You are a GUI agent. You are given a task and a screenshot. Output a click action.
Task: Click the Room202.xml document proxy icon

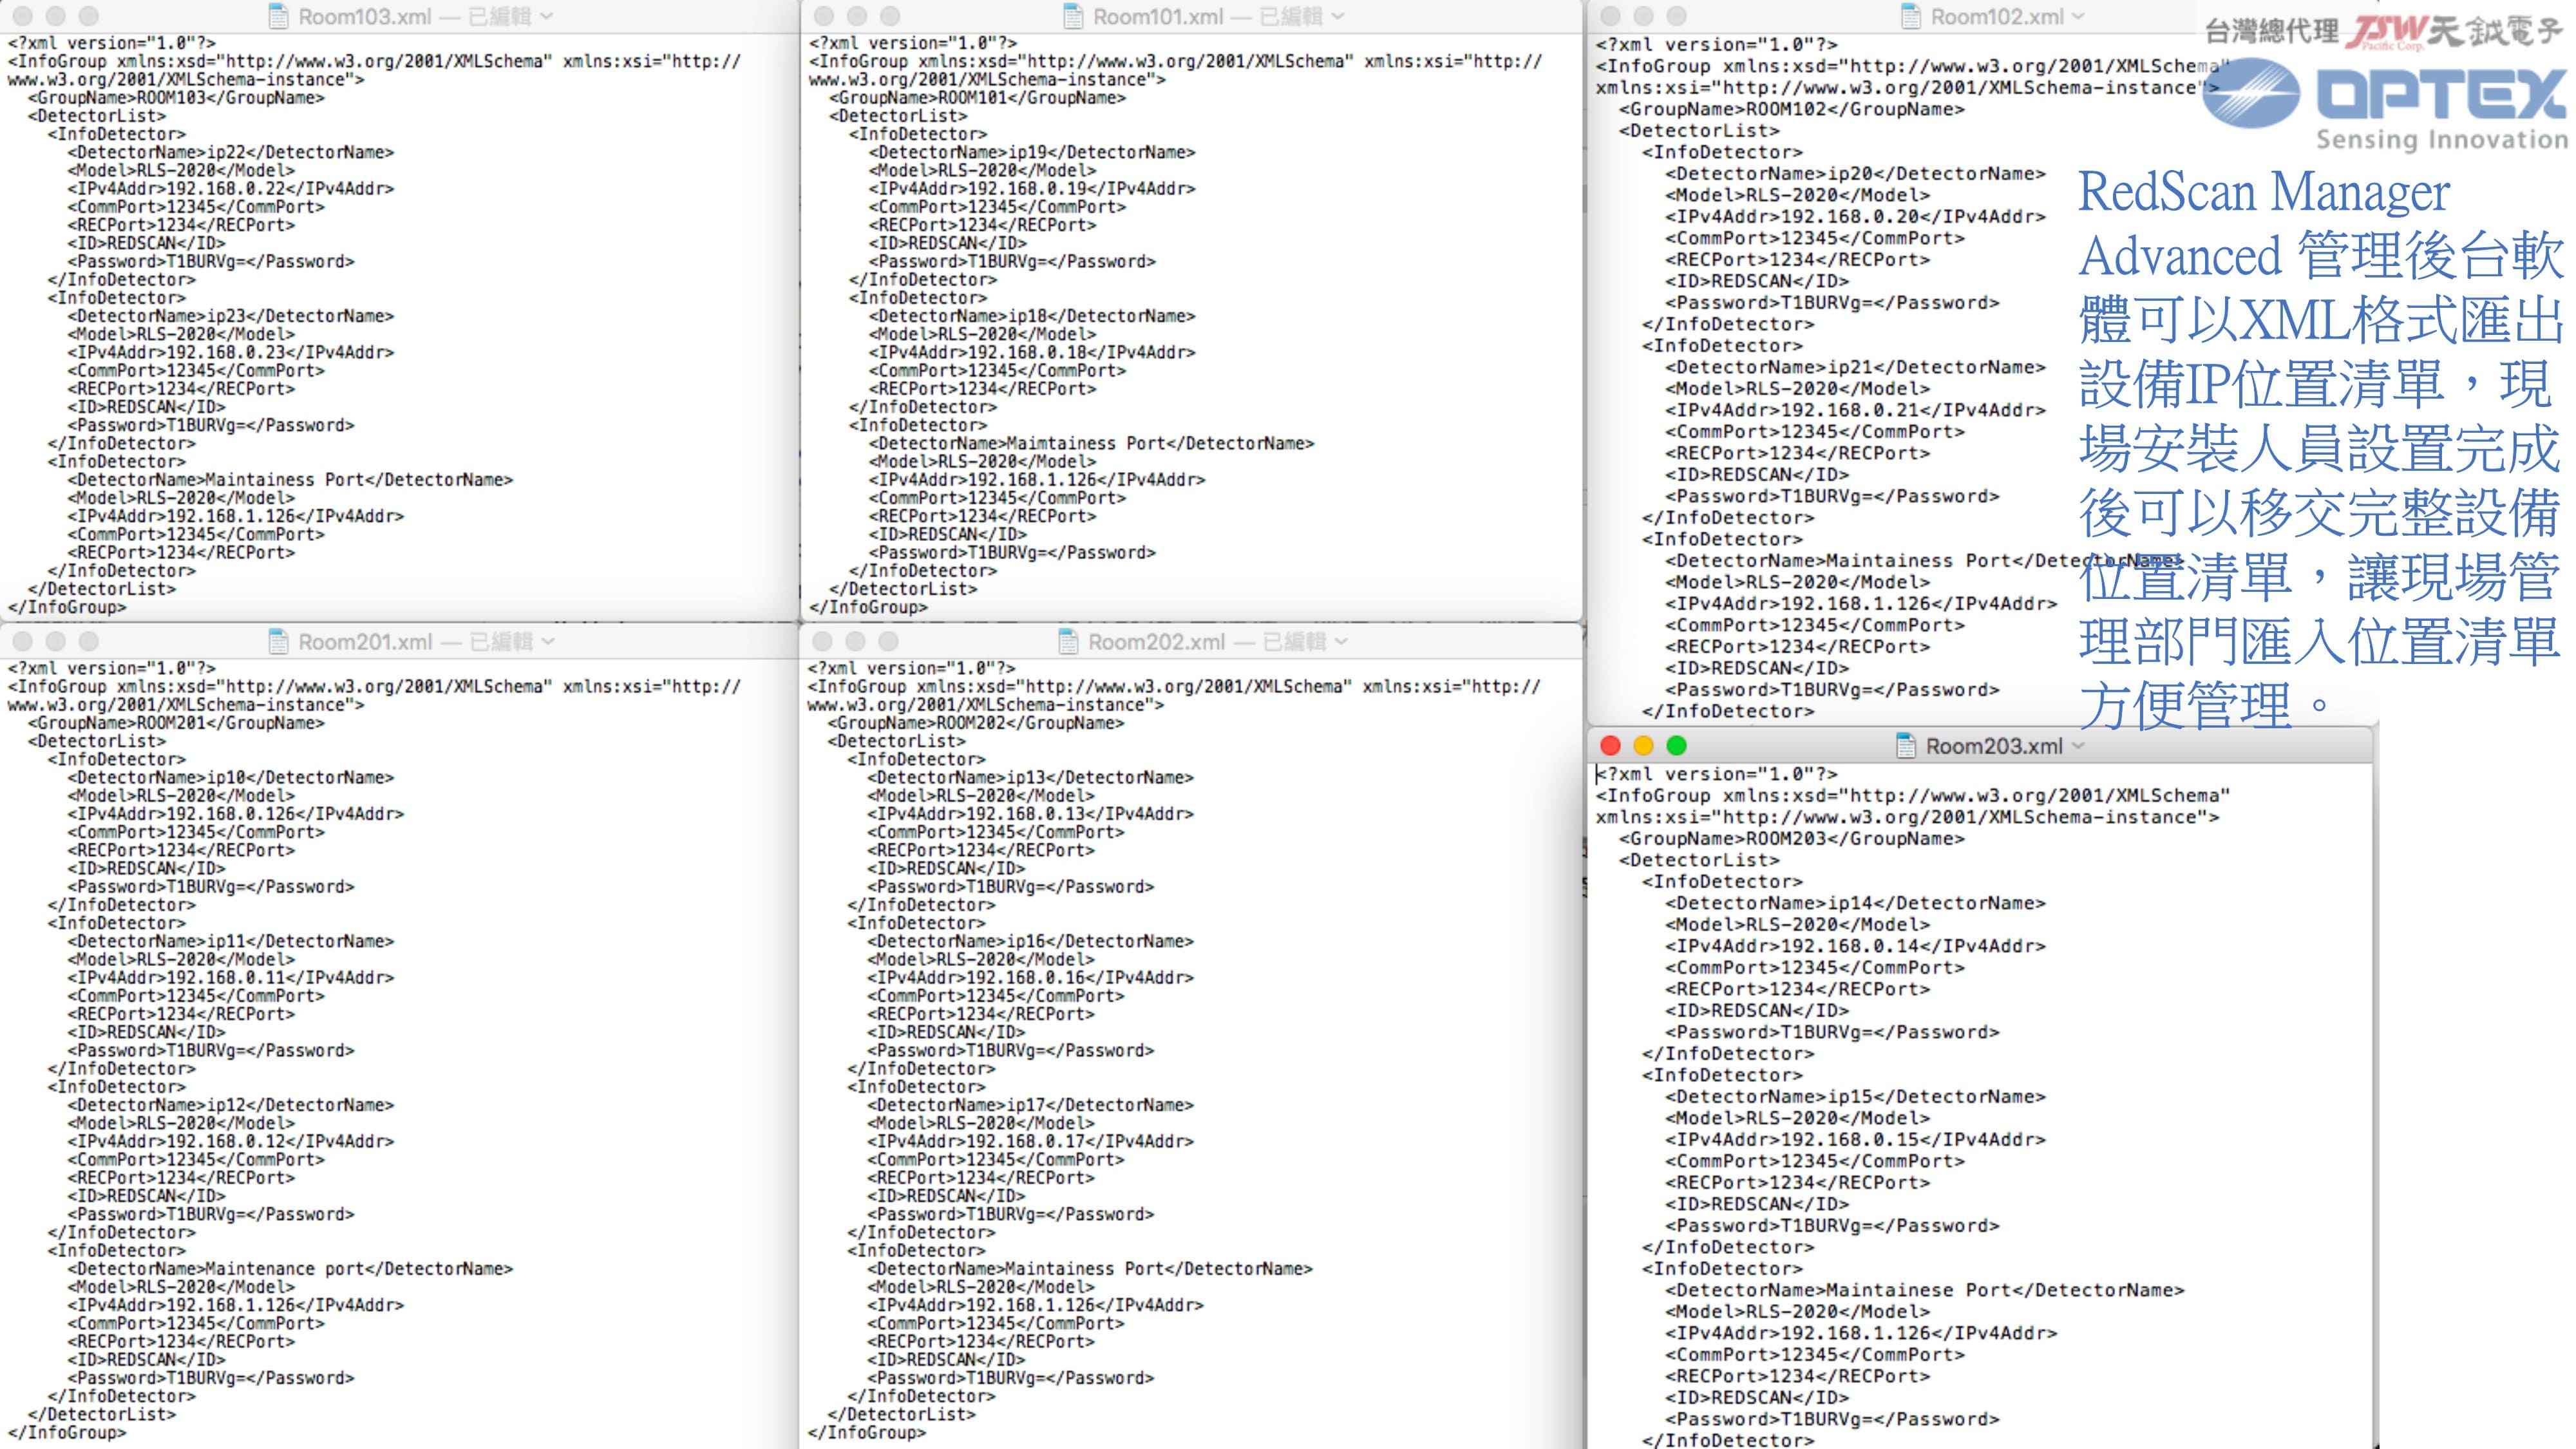[x=1068, y=641]
